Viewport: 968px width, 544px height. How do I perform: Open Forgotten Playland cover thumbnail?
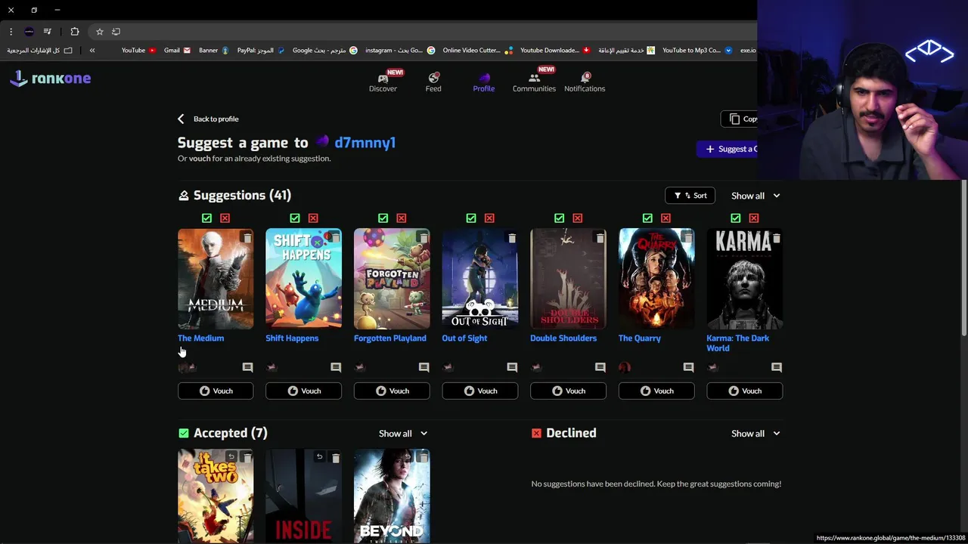tap(392, 279)
